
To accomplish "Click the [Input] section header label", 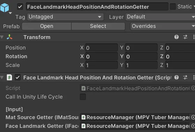I will (14, 109).
